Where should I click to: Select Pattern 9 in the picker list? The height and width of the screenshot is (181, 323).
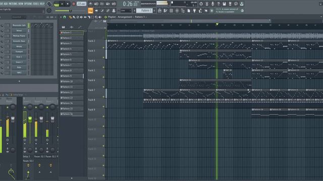pos(72,76)
